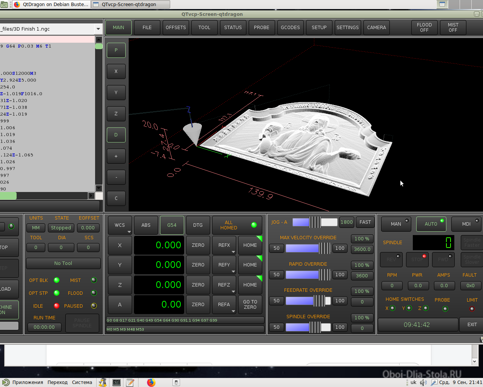Open the Переход menu
The height and width of the screenshot is (387, 483).
pos(57,382)
